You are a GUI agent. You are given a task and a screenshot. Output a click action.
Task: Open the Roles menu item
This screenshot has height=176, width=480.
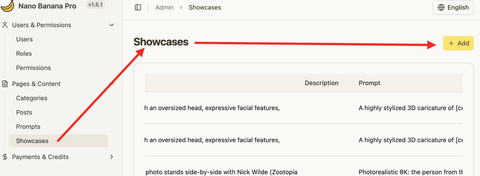click(x=24, y=54)
